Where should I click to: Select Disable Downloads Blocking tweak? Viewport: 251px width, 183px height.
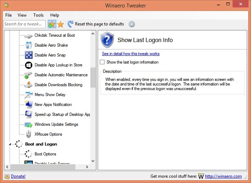(x=58, y=85)
